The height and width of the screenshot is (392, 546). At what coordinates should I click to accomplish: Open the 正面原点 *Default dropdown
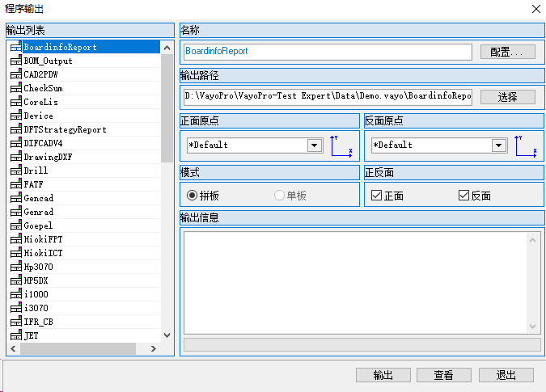pos(315,145)
